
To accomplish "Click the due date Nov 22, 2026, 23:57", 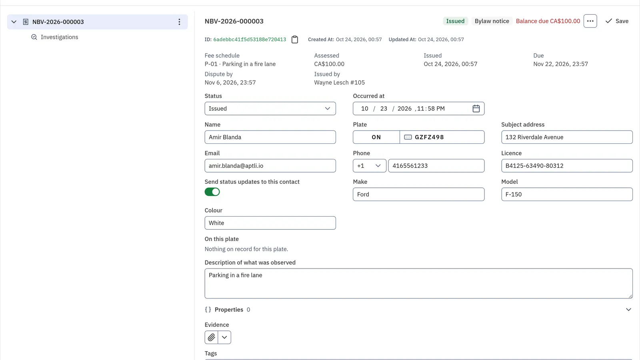I will [x=560, y=64].
